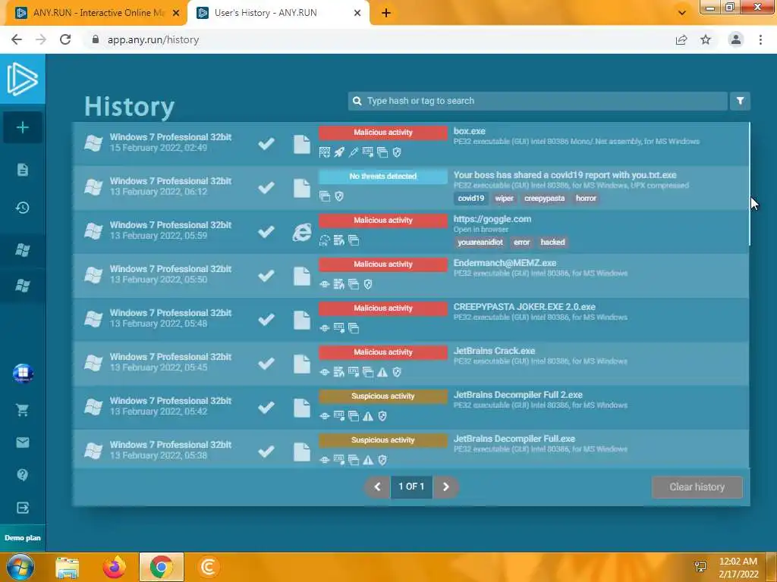Open the help question mark icon
Screen dimensions: 777x582
(x=22, y=474)
